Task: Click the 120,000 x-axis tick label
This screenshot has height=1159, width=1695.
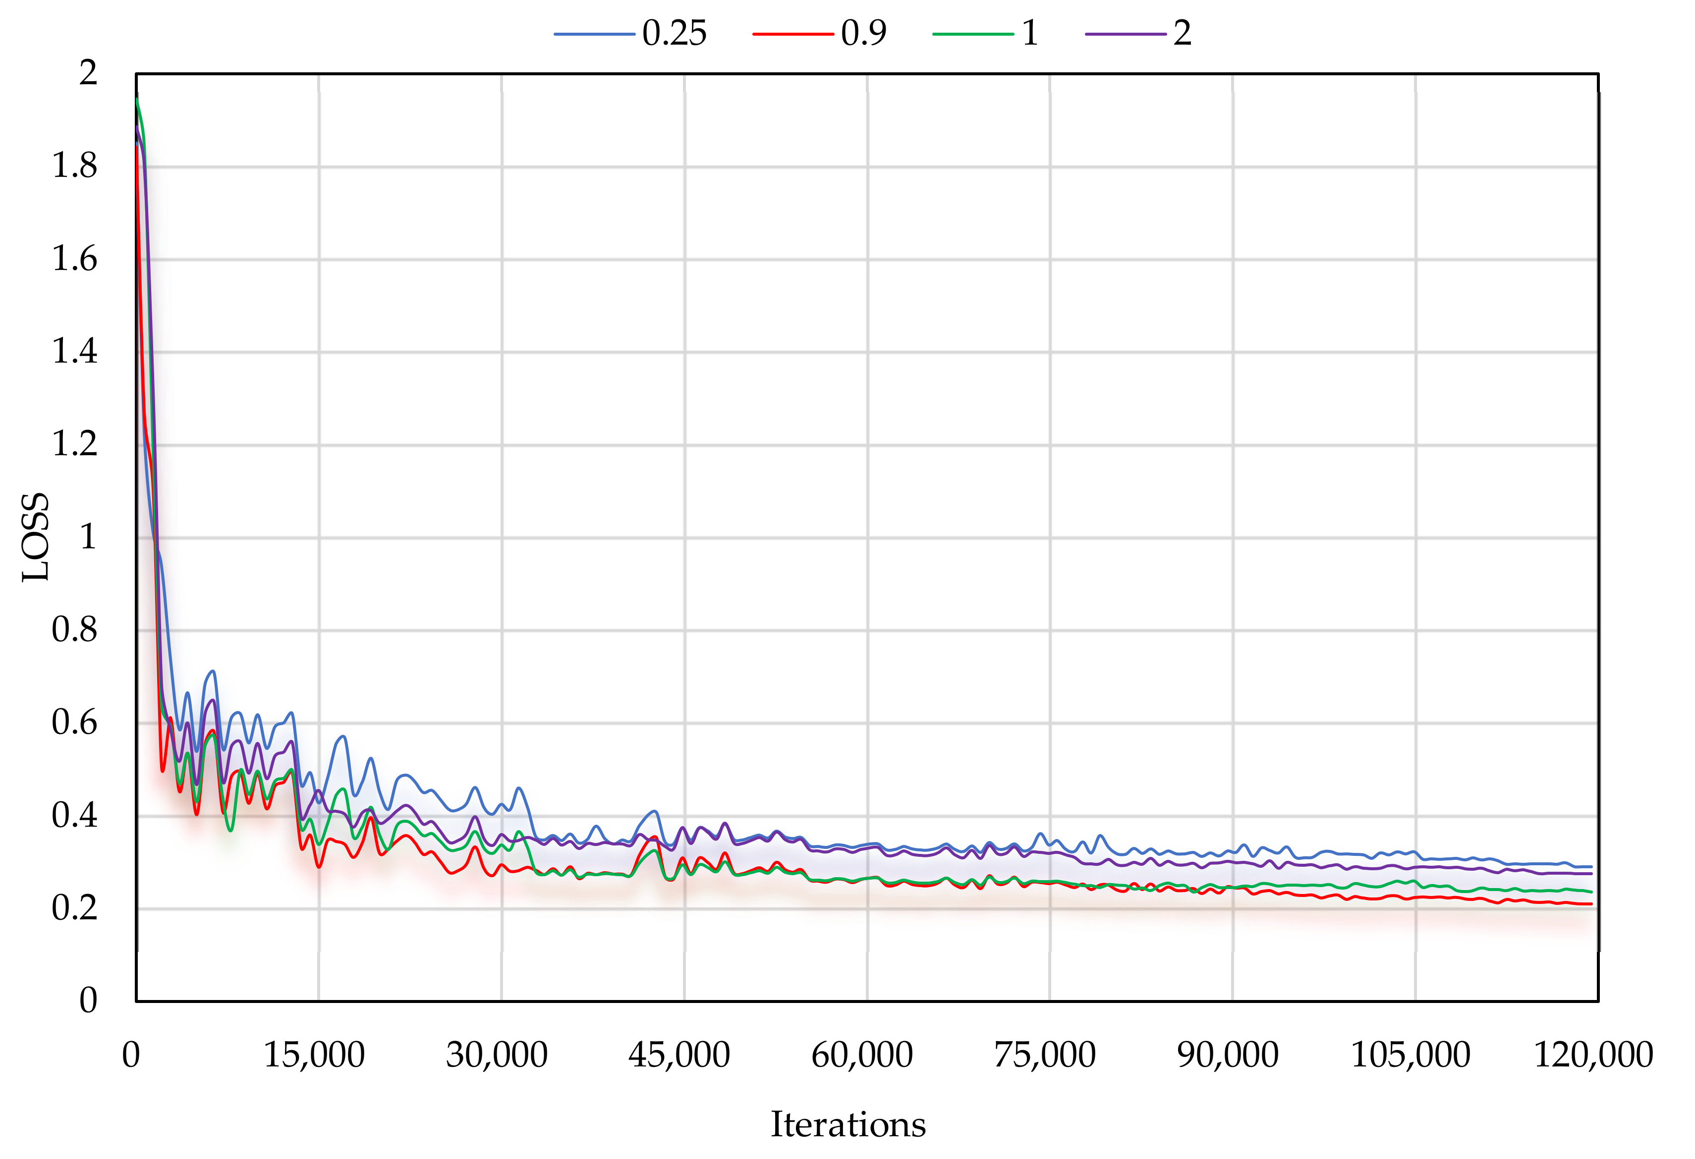Action: pos(1593,1055)
